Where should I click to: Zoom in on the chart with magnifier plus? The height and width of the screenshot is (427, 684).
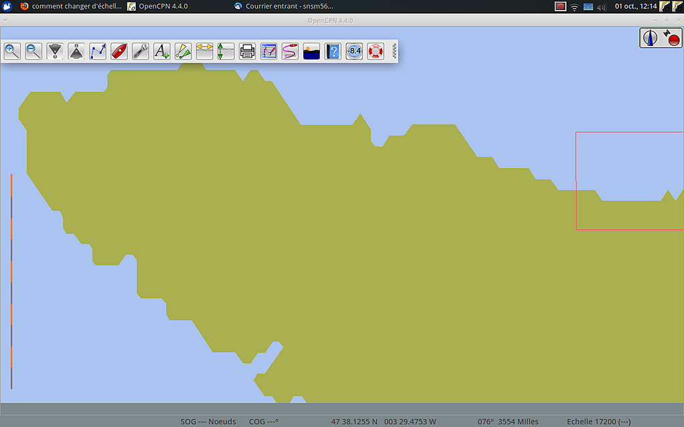tap(12, 51)
